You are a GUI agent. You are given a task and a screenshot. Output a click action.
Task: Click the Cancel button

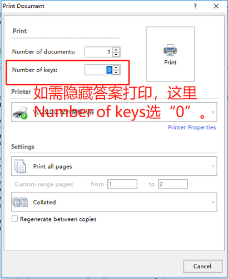pyautogui.click(x=203, y=266)
